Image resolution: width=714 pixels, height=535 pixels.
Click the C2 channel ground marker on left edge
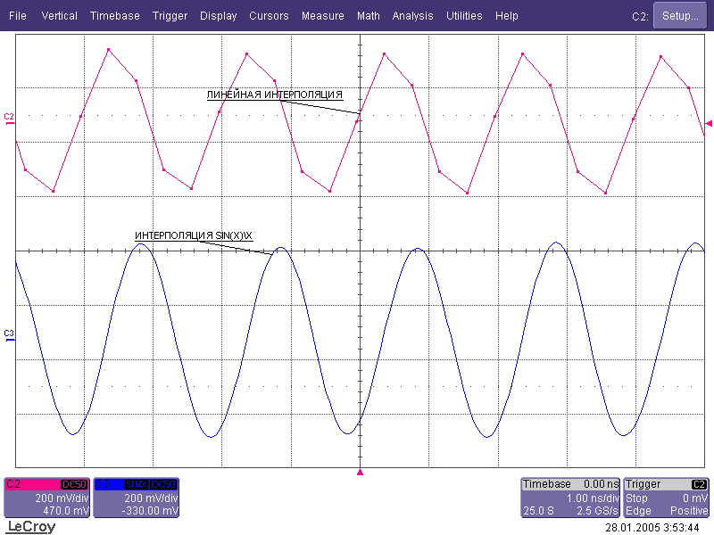[10, 118]
